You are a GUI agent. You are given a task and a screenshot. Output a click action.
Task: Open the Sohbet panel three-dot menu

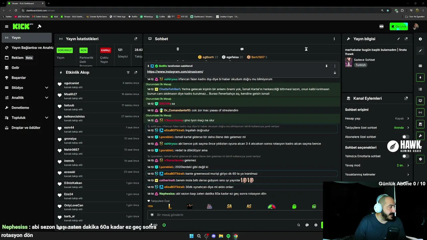pos(334,39)
